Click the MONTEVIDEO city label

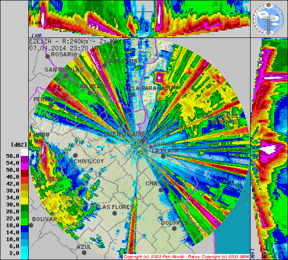pyautogui.click(x=227, y=149)
